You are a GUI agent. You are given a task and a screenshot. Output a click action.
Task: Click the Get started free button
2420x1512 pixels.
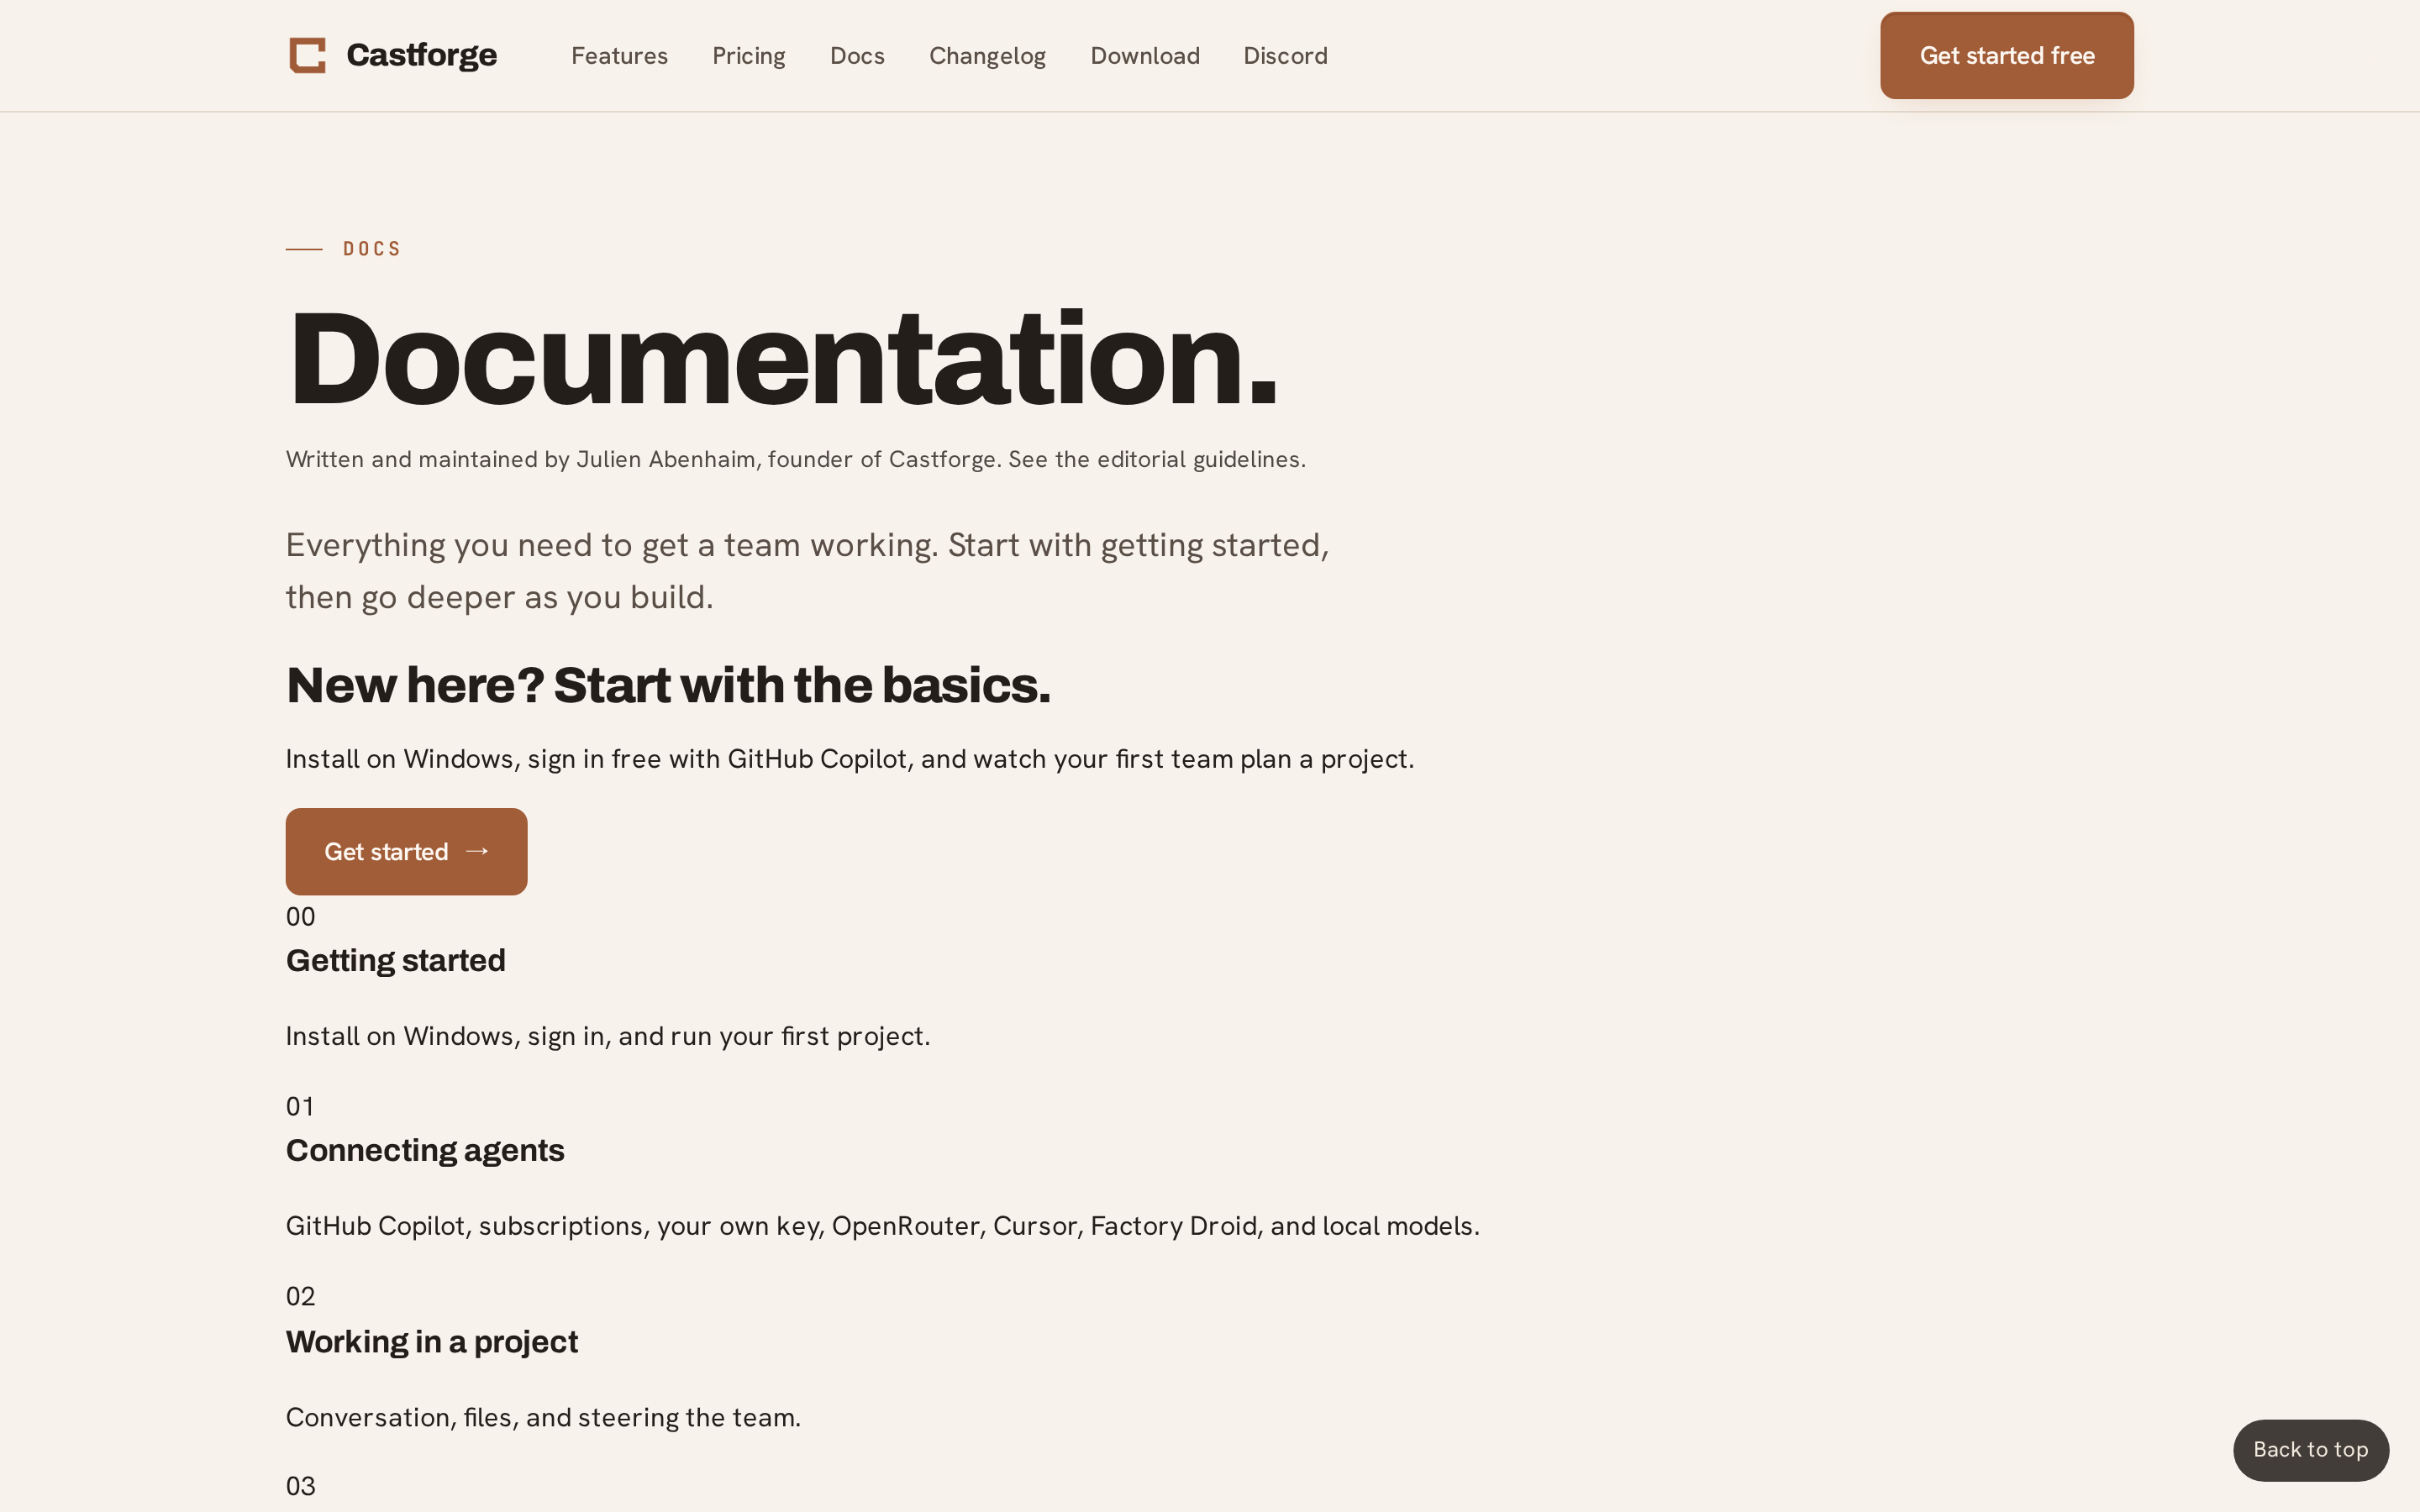point(2006,55)
